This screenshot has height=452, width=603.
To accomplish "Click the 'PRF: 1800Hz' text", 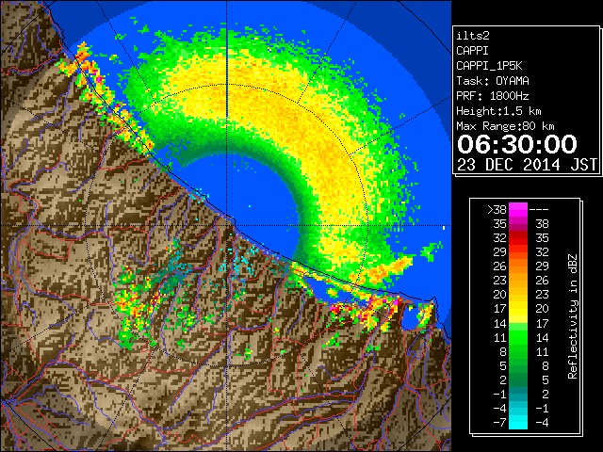I will [x=493, y=96].
